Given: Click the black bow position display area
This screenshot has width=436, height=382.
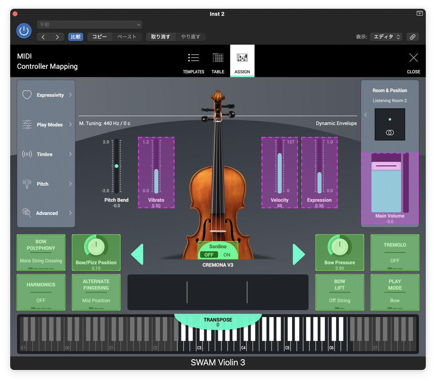Looking at the screenshot, I should pyautogui.click(x=218, y=292).
